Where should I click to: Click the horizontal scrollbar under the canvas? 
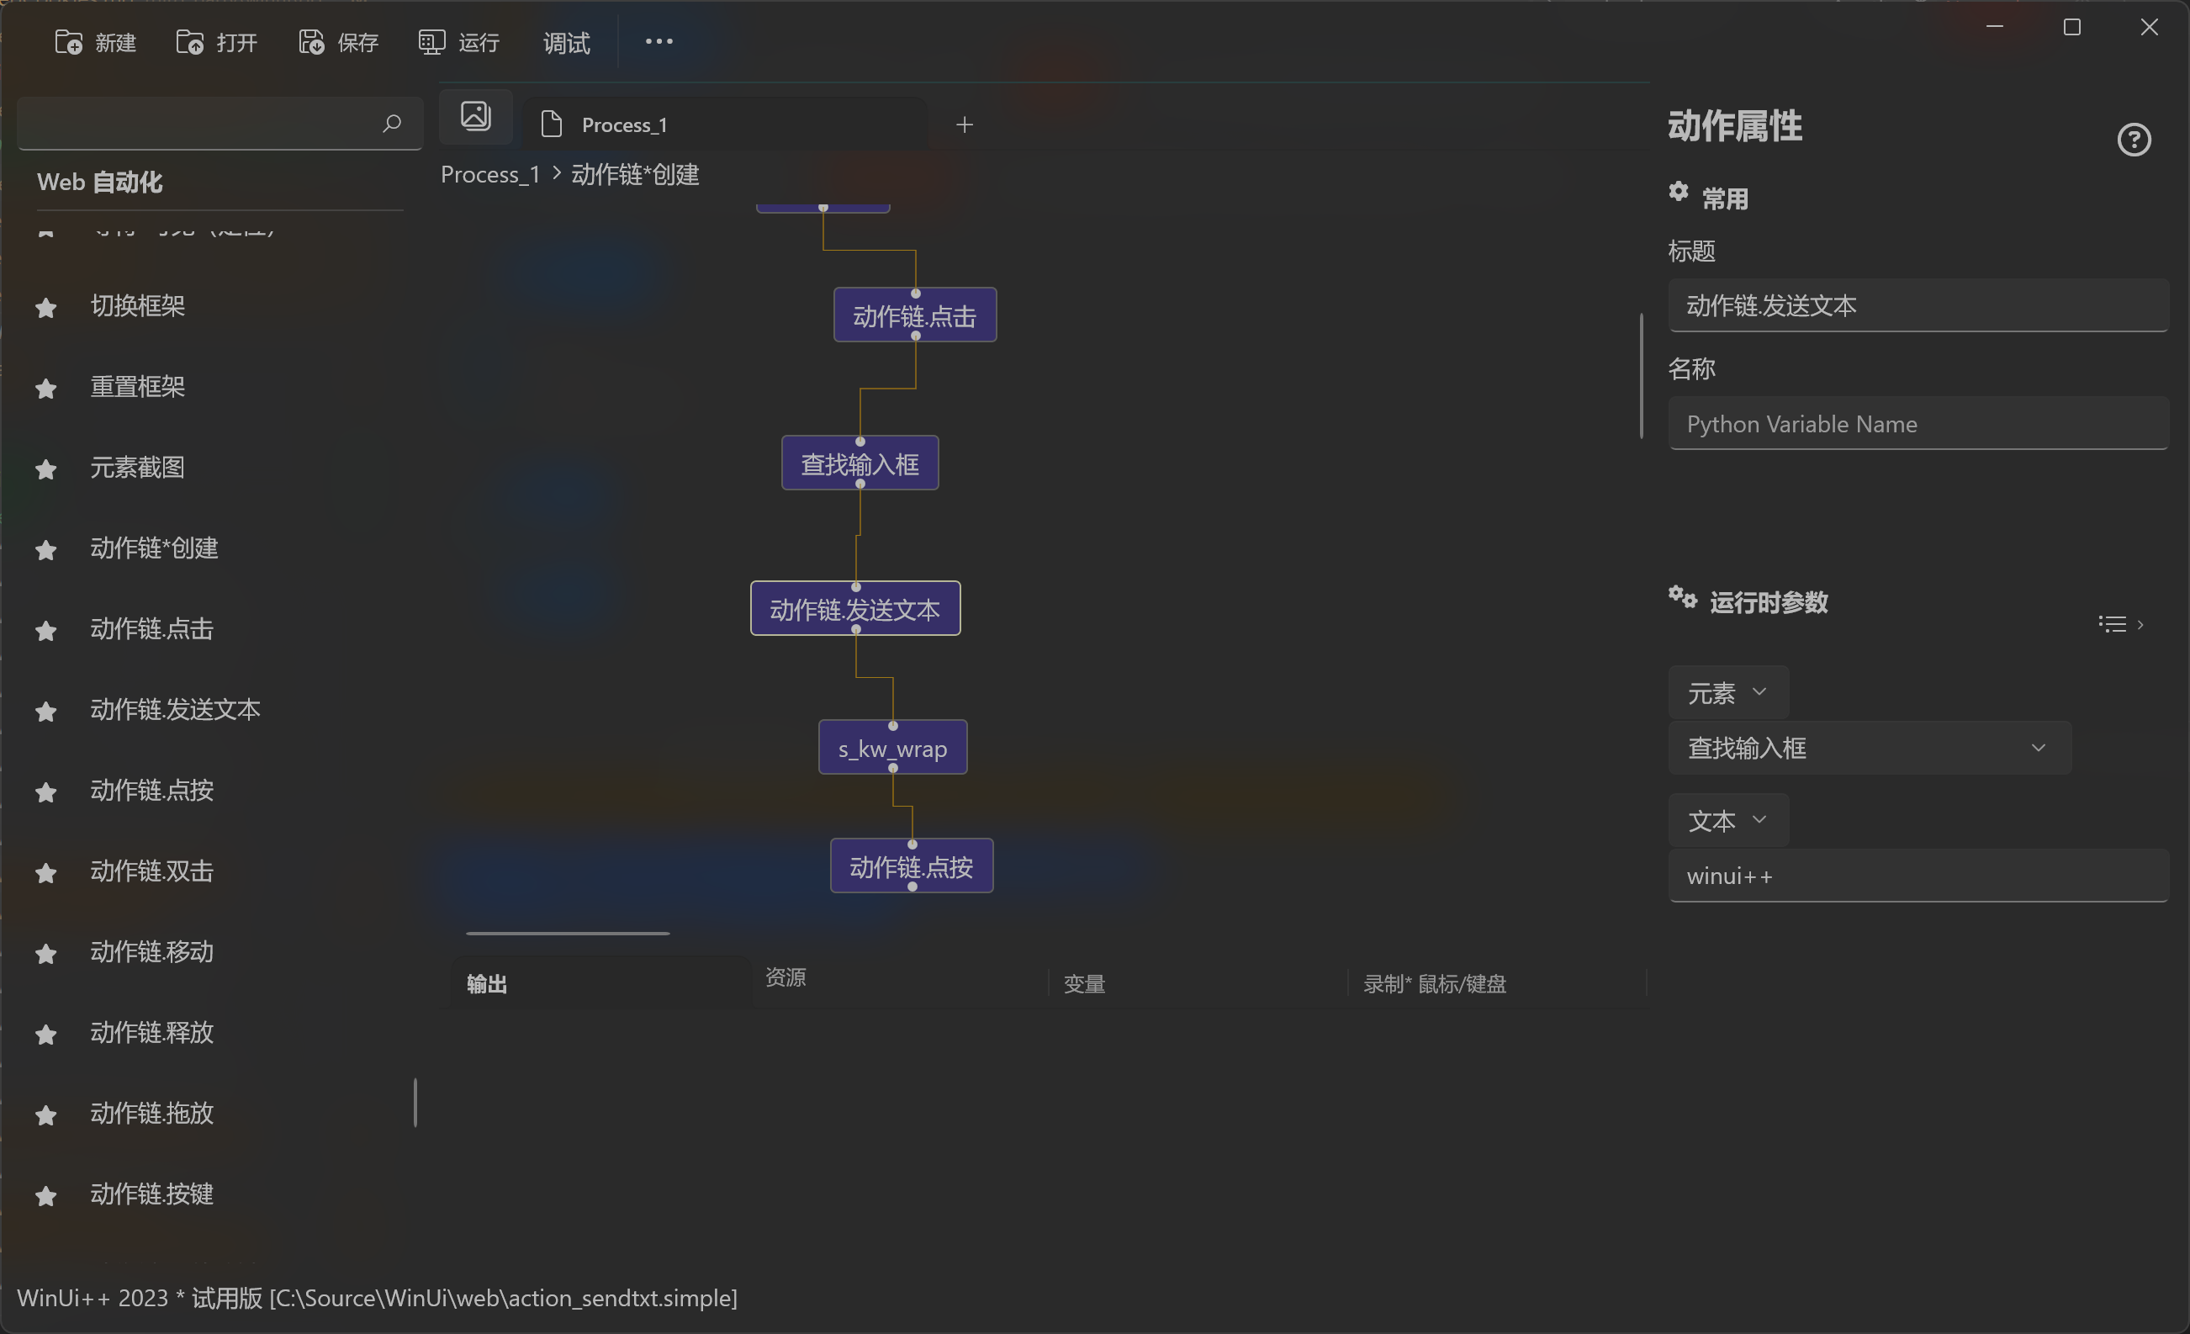(567, 933)
